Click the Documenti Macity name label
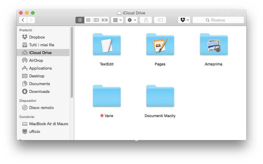Screen dimensions: 263x164 [x=160, y=116]
